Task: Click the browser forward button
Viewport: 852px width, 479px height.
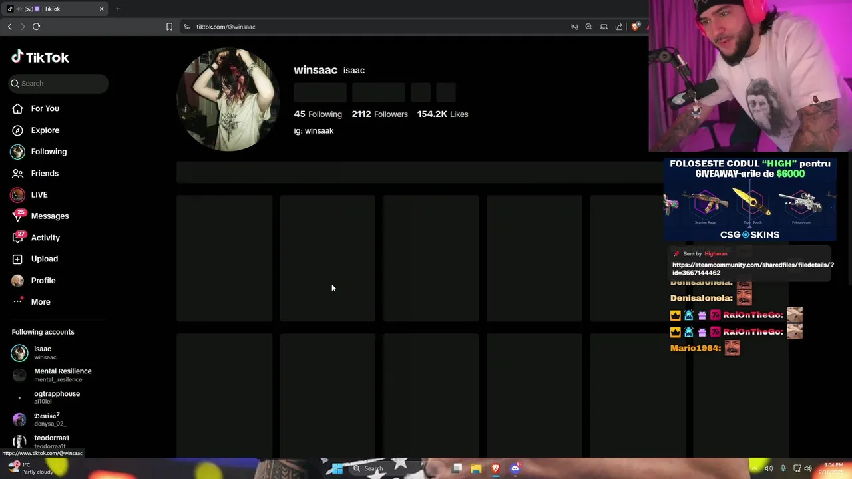Action: [x=22, y=27]
